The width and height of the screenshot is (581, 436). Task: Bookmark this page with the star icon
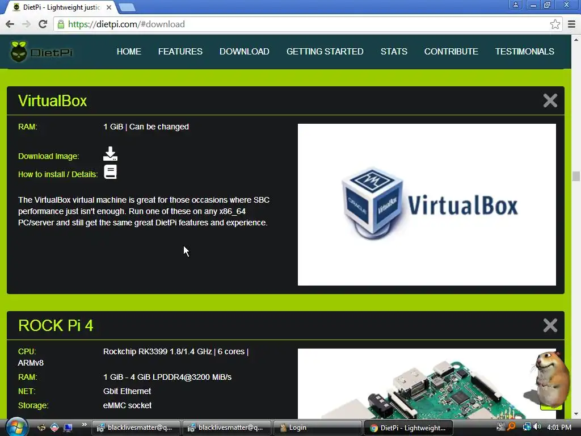pyautogui.click(x=555, y=24)
